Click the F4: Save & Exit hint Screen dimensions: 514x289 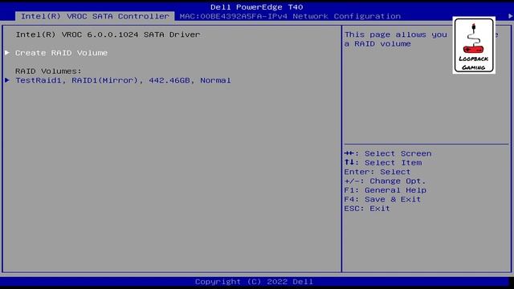pos(382,199)
